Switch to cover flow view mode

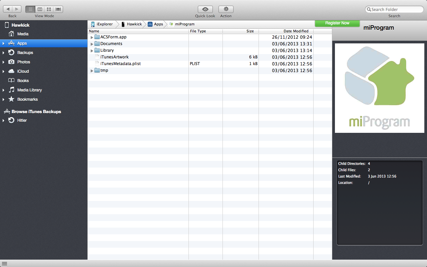coord(58,9)
